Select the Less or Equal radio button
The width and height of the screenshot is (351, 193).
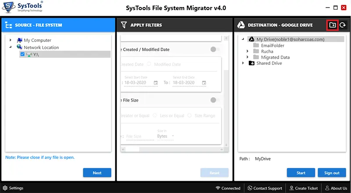point(154,116)
